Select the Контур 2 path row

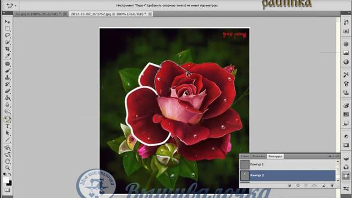288,175
